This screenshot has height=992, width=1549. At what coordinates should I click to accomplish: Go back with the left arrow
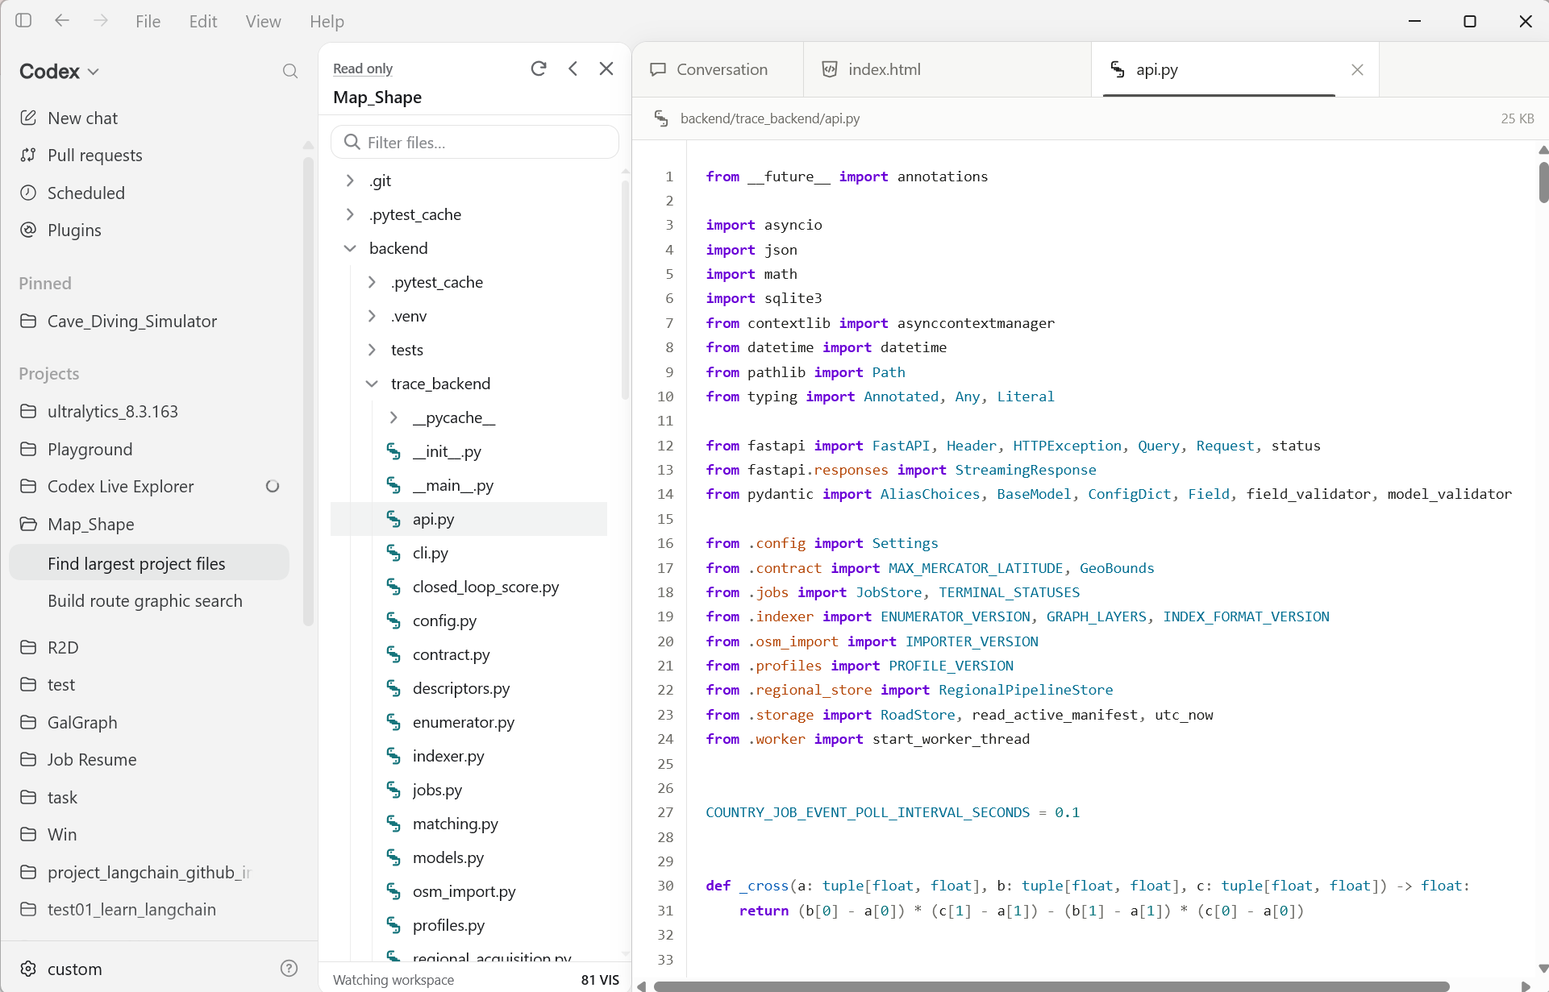click(x=62, y=20)
